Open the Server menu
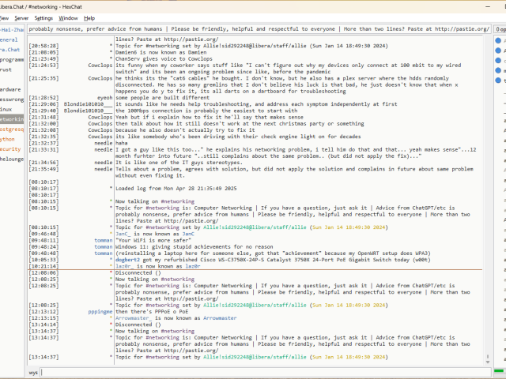506x379 pixels. [21, 17]
